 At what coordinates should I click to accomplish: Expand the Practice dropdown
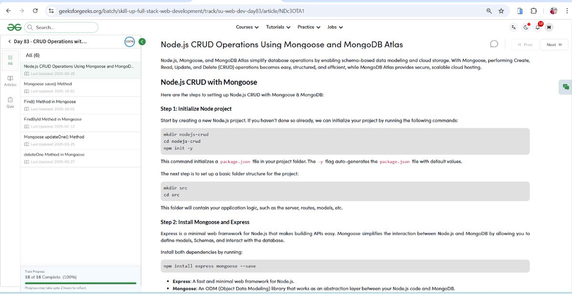coord(309,27)
